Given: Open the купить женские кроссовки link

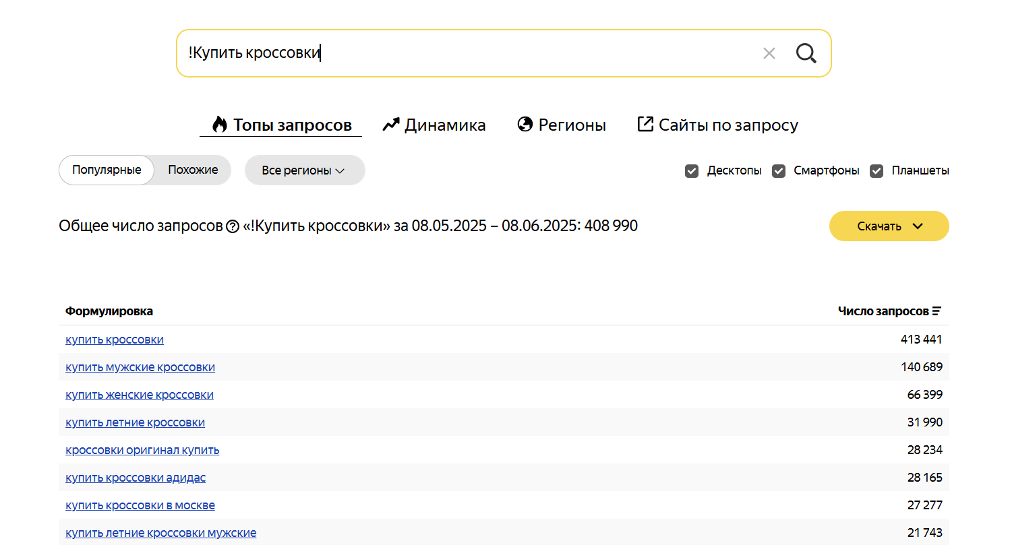Looking at the screenshot, I should (x=140, y=395).
